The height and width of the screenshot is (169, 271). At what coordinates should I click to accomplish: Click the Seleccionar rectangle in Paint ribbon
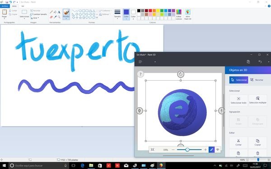24,12
